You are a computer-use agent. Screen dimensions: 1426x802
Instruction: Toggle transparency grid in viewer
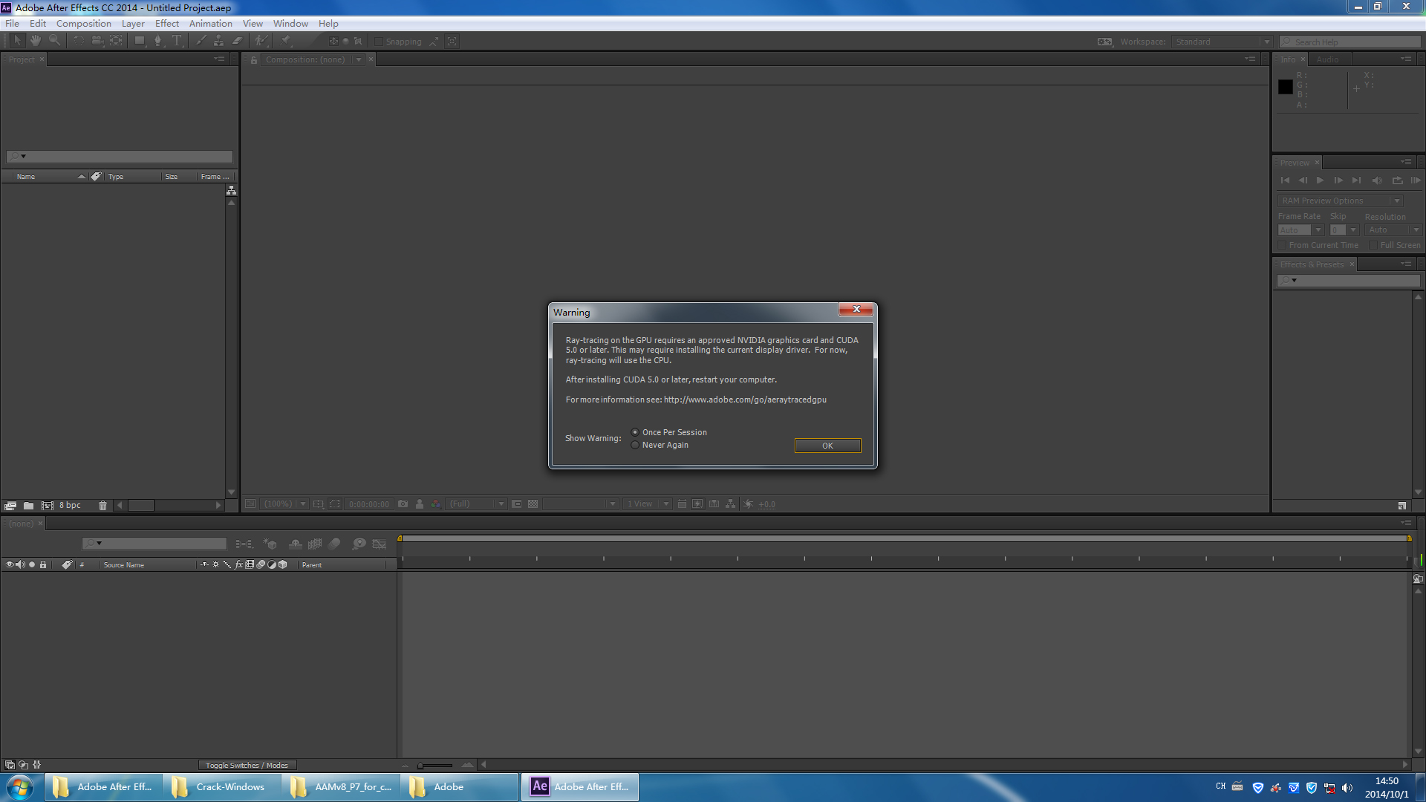(533, 504)
